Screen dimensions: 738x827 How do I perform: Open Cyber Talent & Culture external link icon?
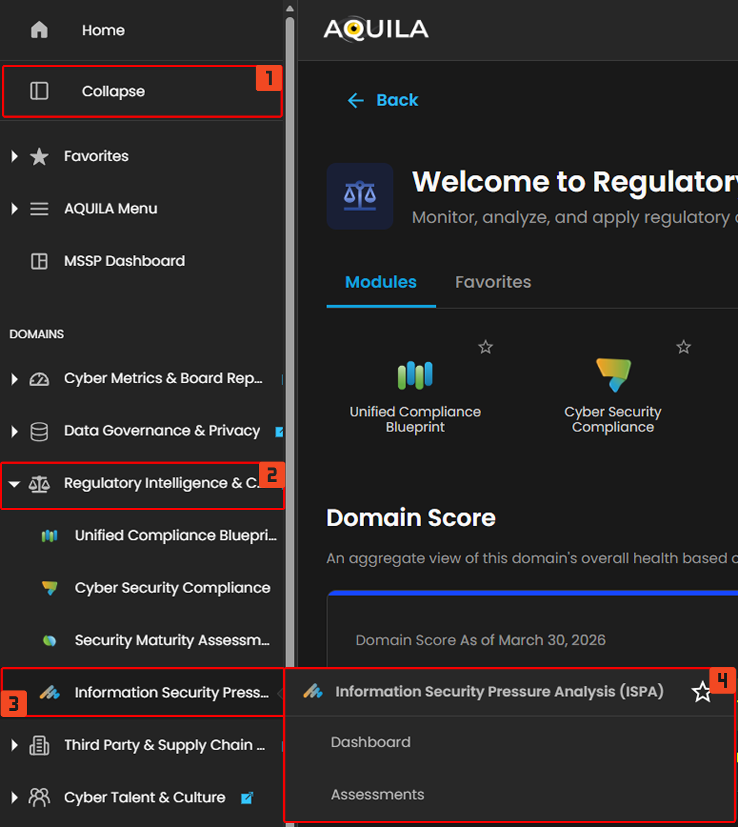247,798
